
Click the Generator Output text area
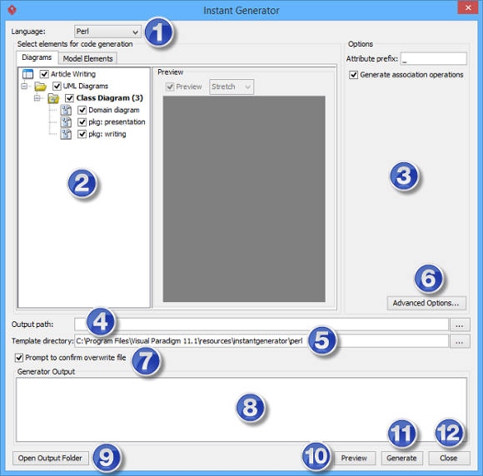[x=242, y=409]
